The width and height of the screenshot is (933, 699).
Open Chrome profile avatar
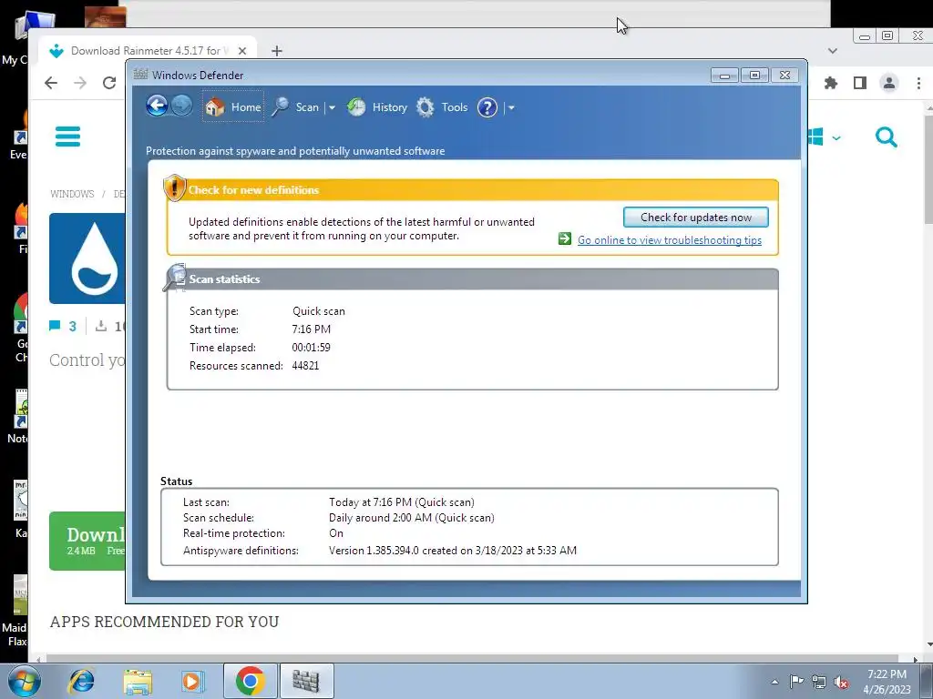coord(889,83)
